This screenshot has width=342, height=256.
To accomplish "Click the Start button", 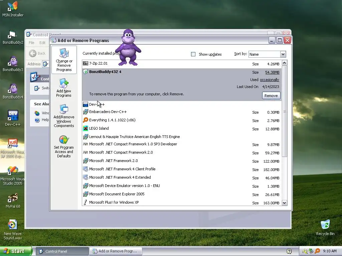I will (15, 251).
